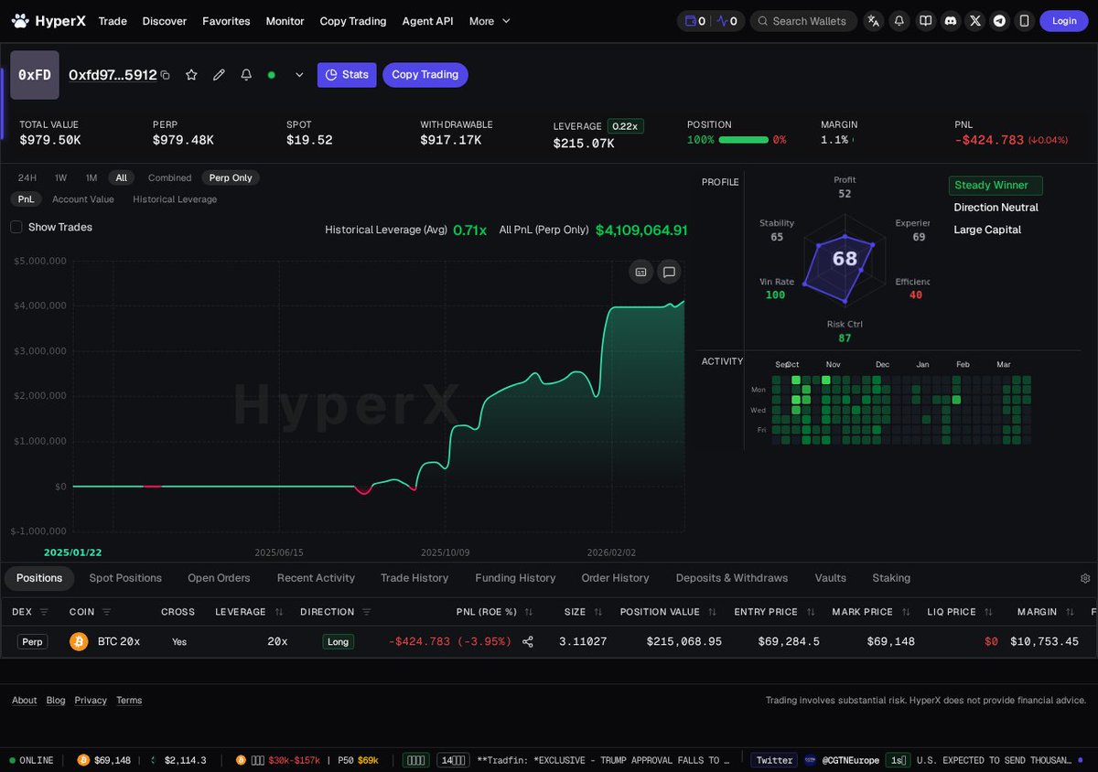Select the All time range
Image resolution: width=1098 pixels, height=772 pixels.
(121, 177)
